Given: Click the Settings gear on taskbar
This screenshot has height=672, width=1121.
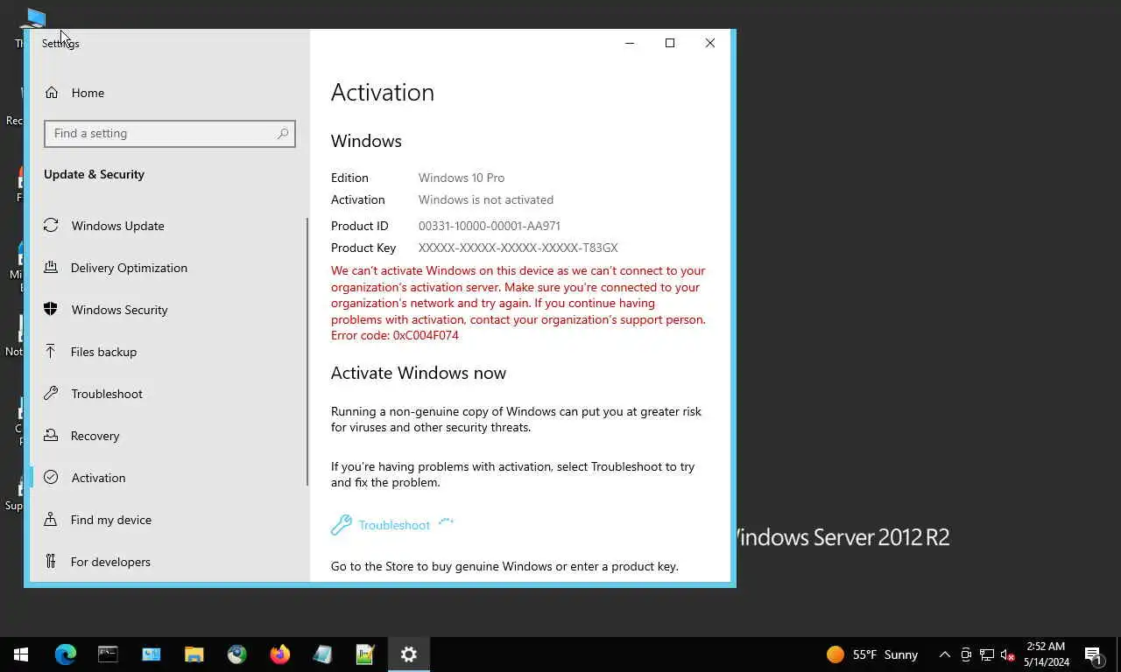Looking at the screenshot, I should pos(408,654).
